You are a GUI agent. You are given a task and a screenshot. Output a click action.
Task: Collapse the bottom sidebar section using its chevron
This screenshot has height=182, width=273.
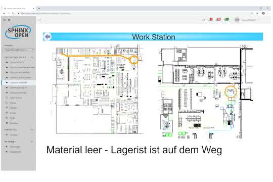(32, 142)
